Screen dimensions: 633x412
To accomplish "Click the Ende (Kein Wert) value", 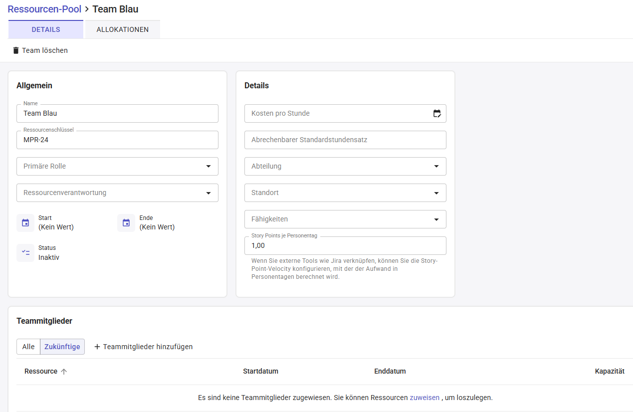I will 157,227.
